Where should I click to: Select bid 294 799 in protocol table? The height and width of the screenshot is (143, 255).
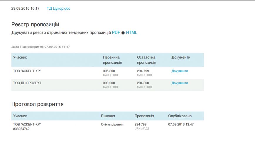tap(141, 124)
